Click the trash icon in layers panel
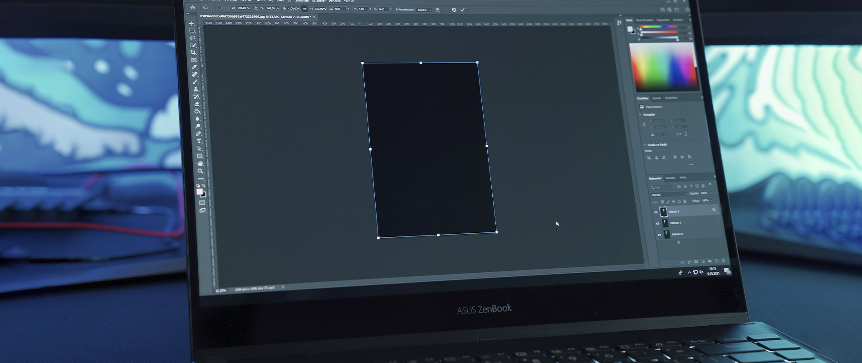 pos(724,261)
